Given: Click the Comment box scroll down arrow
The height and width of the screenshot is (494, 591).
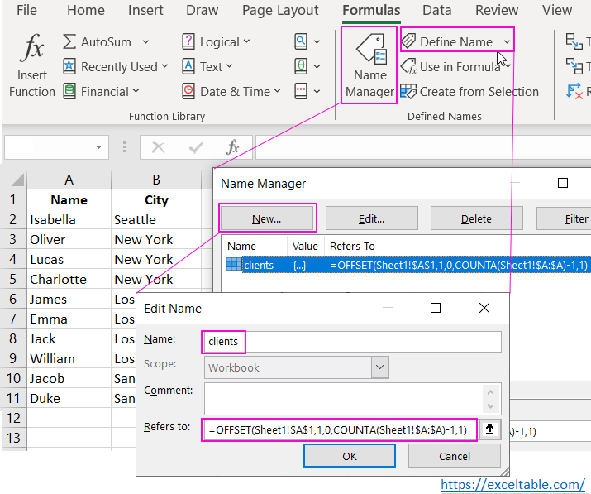Looking at the screenshot, I should [x=490, y=406].
